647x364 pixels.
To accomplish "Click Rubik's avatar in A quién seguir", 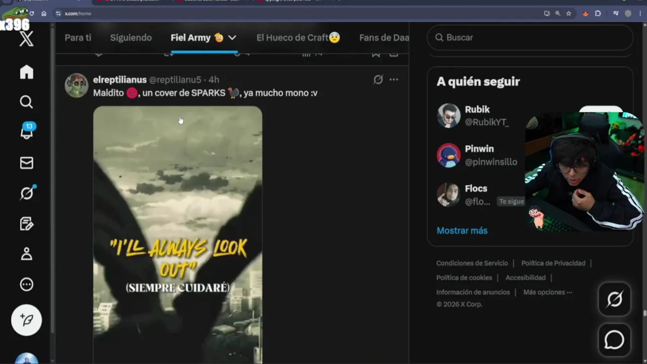I will 448,116.
